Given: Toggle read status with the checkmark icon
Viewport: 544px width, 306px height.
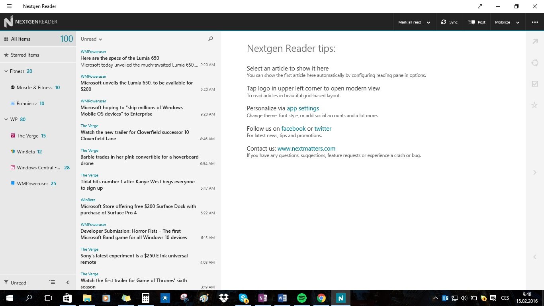Looking at the screenshot, I should point(535,84).
